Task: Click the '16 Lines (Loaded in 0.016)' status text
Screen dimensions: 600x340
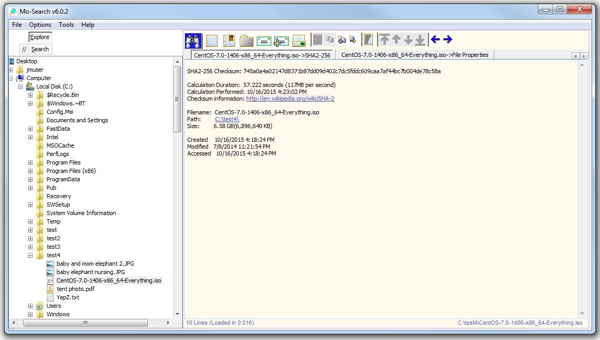Action: (x=220, y=323)
